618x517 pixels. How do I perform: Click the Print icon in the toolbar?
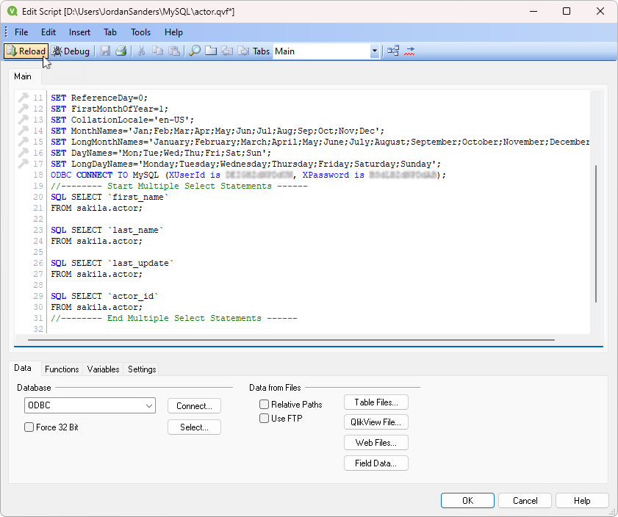coord(119,51)
